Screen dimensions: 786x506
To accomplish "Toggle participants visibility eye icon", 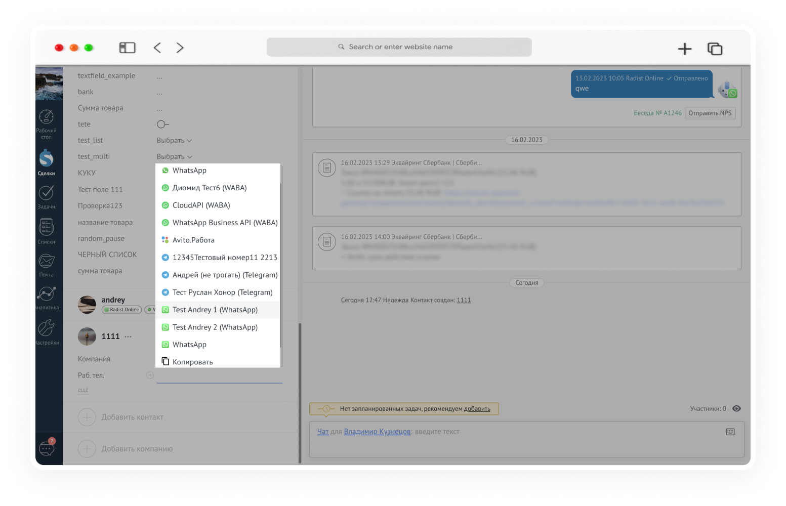I will pyautogui.click(x=737, y=409).
